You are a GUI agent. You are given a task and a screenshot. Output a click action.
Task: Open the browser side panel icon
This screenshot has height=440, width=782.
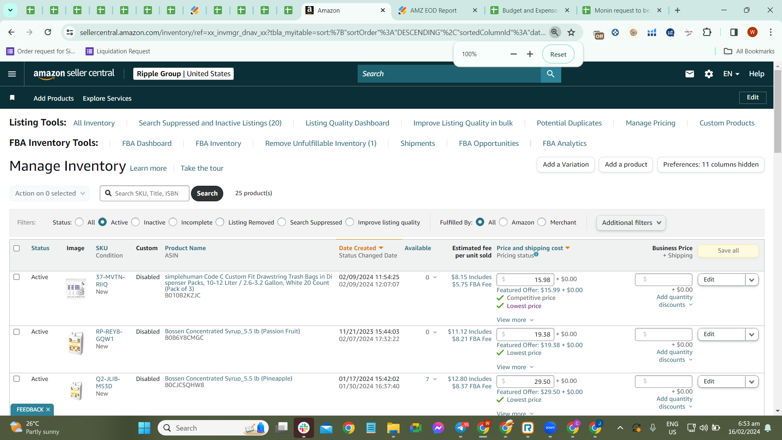point(734,32)
